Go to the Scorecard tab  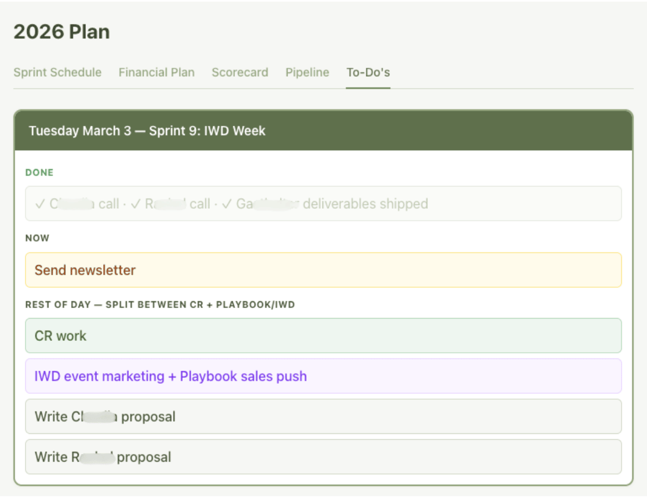(x=240, y=72)
